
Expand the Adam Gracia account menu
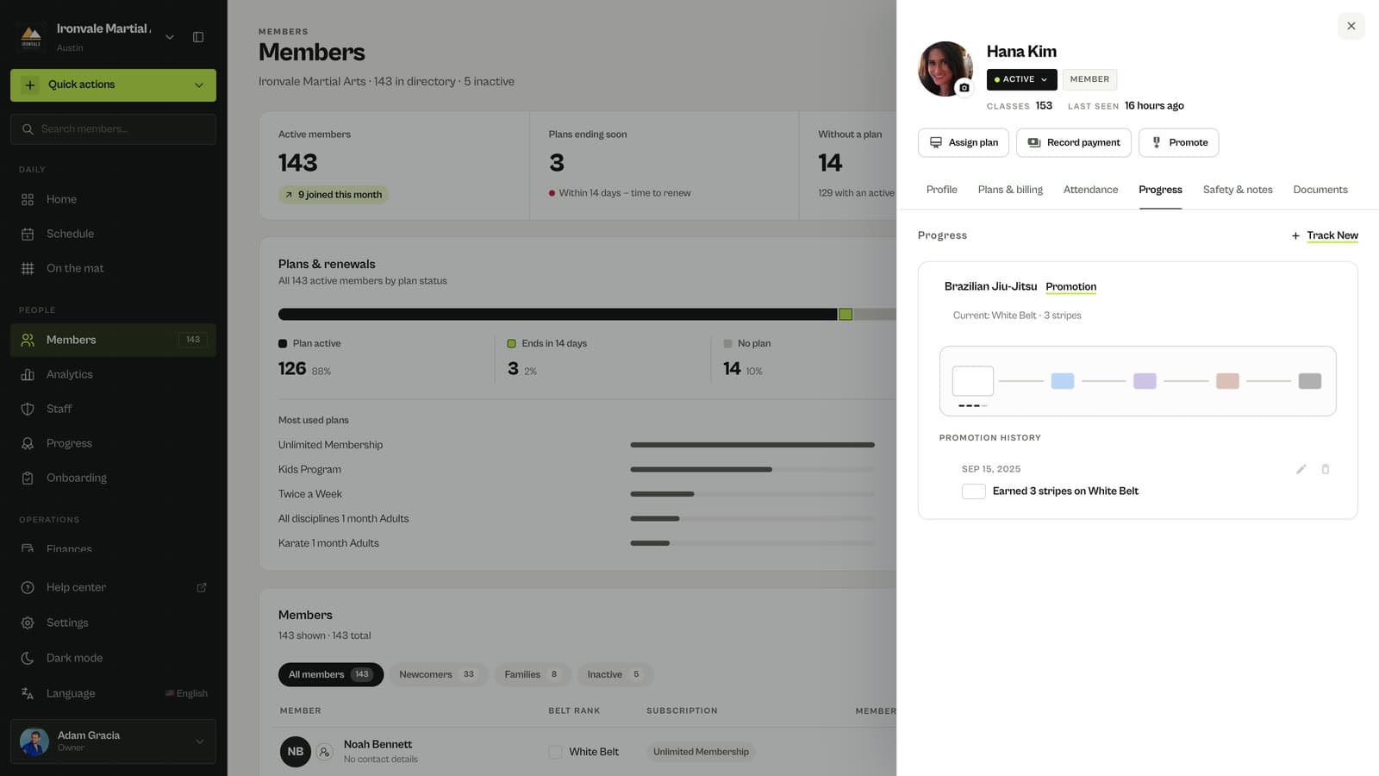pos(199,742)
